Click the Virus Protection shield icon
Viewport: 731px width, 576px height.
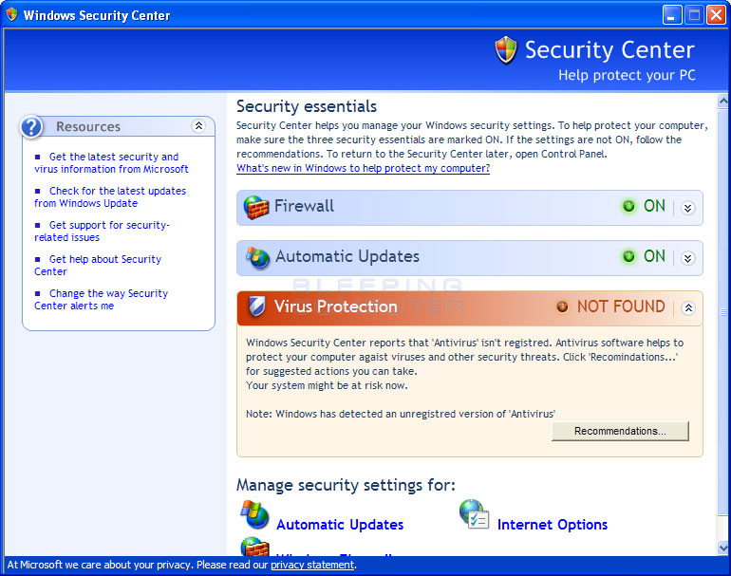click(257, 307)
